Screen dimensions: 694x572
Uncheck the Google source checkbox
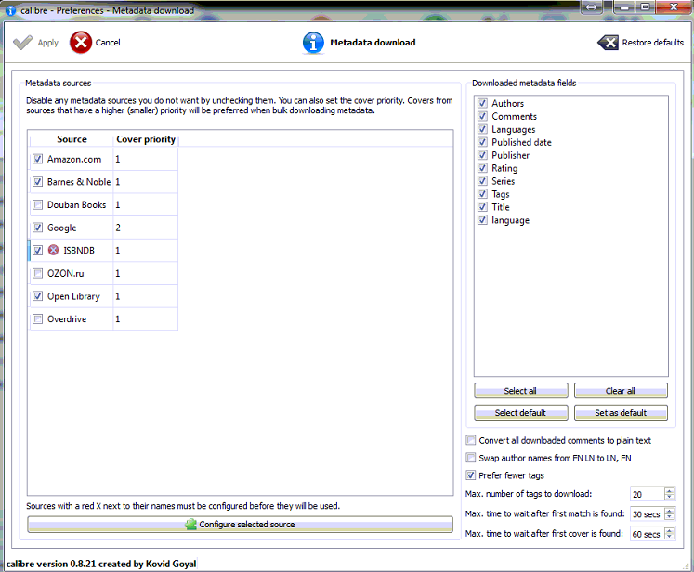tap(37, 227)
